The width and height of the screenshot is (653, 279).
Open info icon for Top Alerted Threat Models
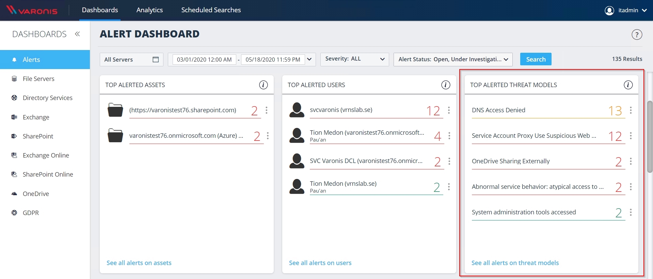click(x=628, y=85)
